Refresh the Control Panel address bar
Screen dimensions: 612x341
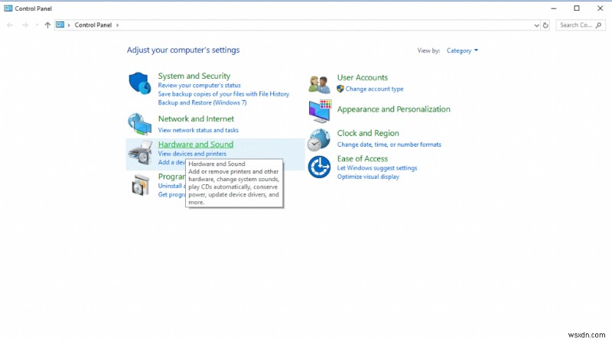click(545, 25)
